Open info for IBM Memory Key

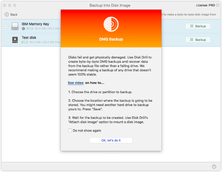[x=23, y=29]
